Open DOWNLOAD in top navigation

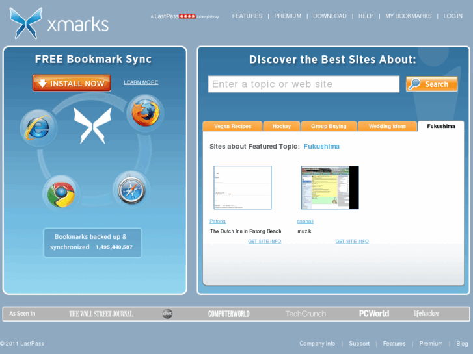(x=330, y=16)
